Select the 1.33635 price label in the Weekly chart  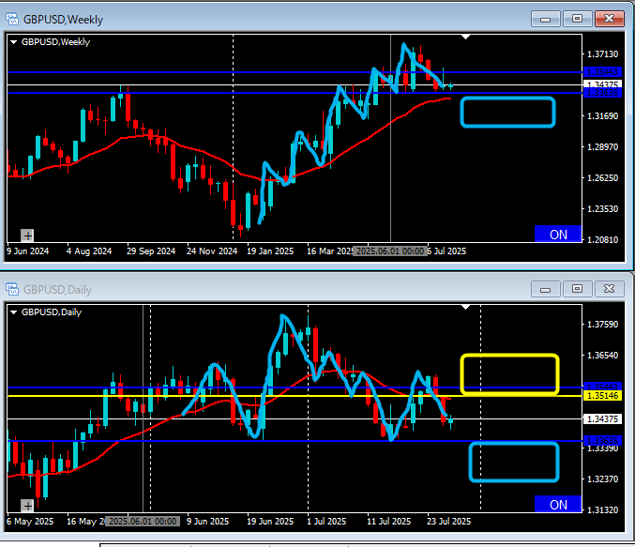tap(602, 93)
